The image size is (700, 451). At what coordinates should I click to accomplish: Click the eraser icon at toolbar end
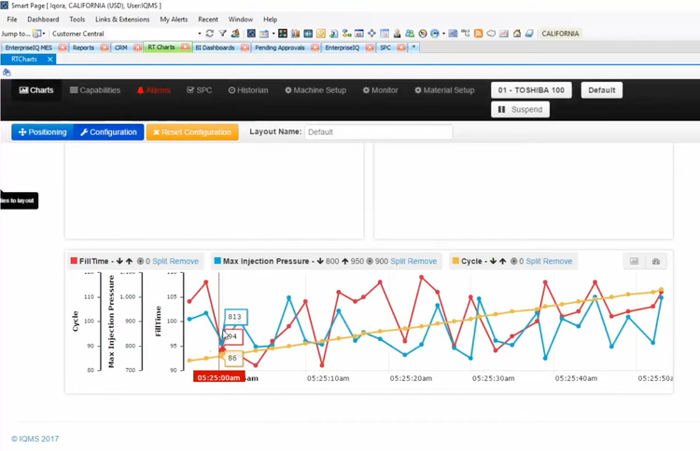pos(529,34)
